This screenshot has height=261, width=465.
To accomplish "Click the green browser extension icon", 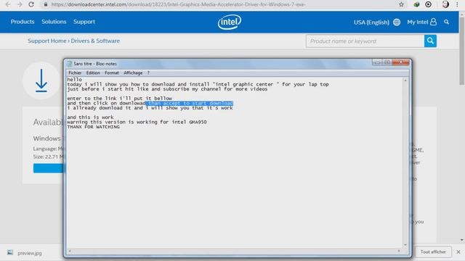I will point(416,4).
